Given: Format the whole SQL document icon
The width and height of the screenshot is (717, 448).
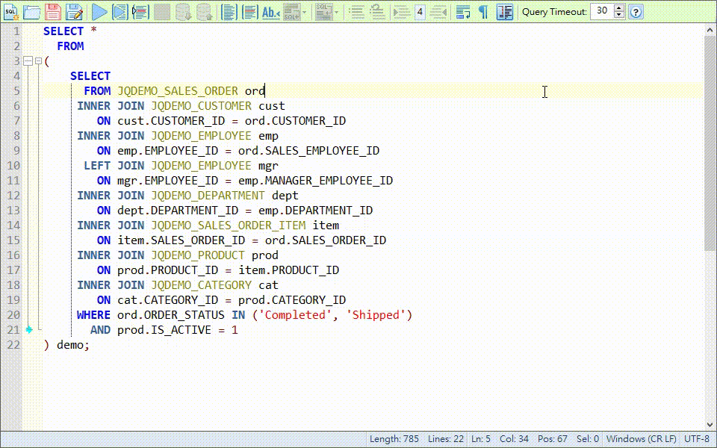Looking at the screenshot, I should pos(229,12).
